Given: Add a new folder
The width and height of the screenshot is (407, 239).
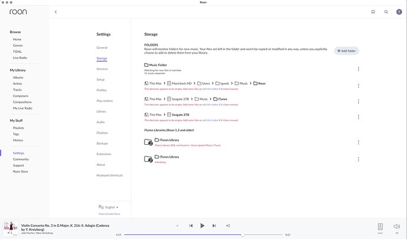Looking at the screenshot, I should pyautogui.click(x=346, y=51).
